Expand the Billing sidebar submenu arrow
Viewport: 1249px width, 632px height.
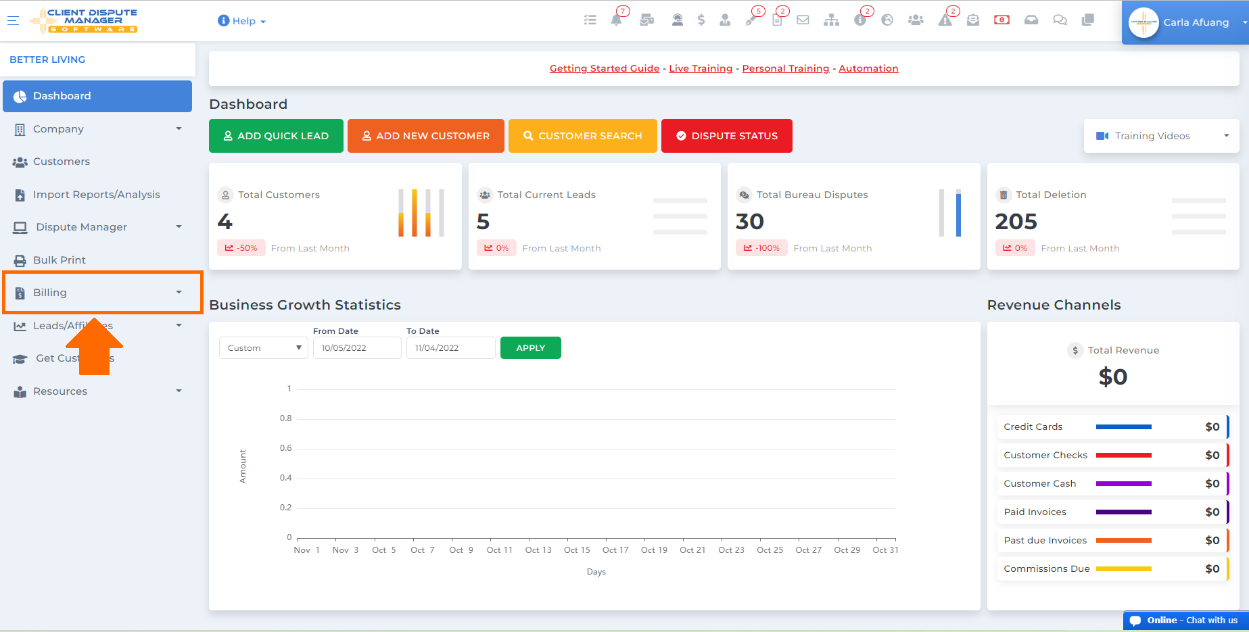point(179,292)
